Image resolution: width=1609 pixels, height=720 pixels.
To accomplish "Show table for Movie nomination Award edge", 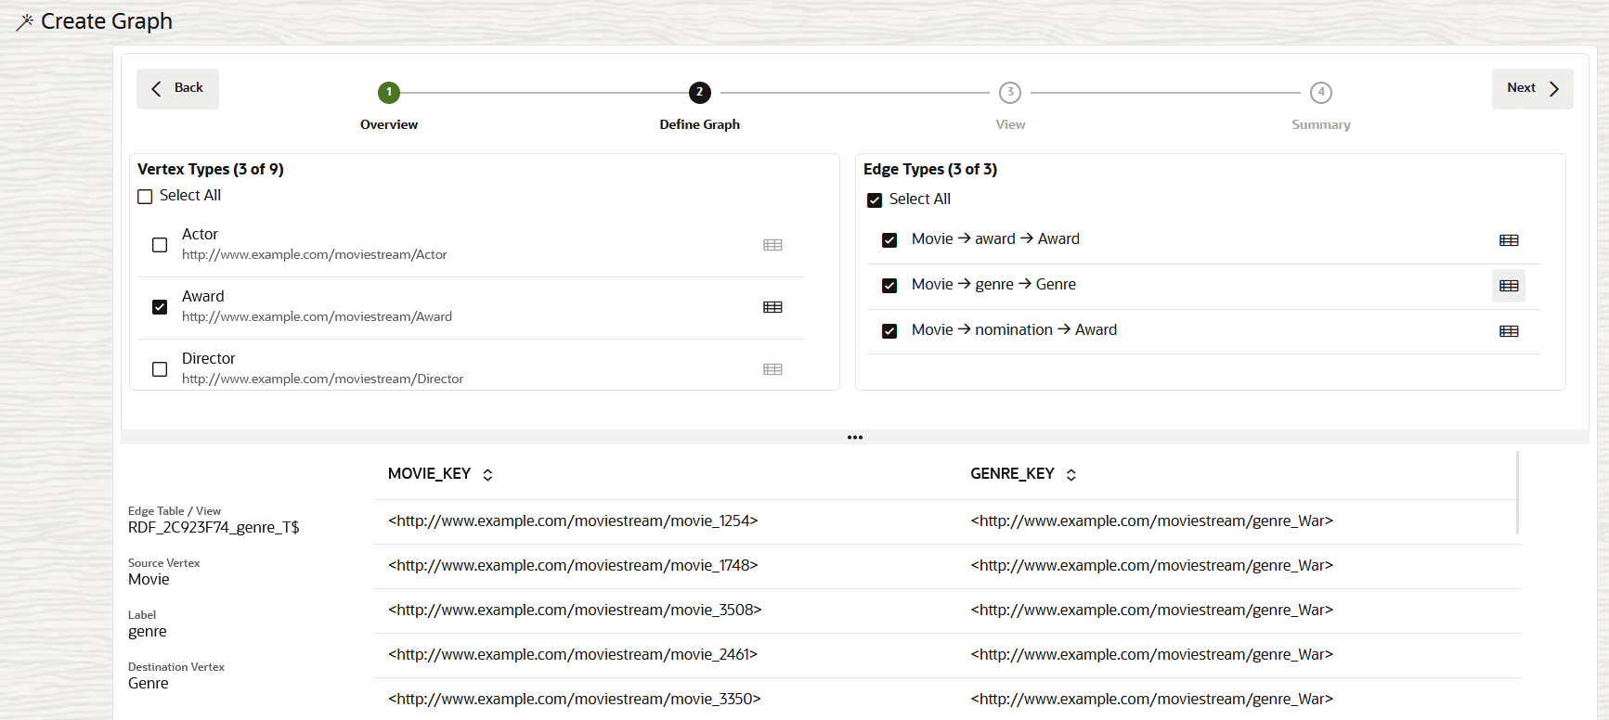I will tap(1509, 331).
